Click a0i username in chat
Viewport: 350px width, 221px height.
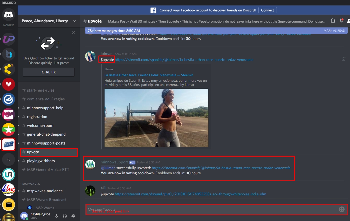coord(104,188)
